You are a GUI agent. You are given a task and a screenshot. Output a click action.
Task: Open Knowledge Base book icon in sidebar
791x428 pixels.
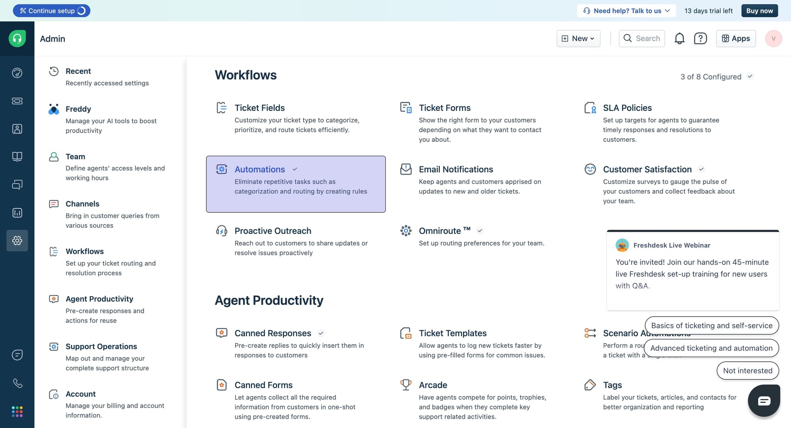17,157
